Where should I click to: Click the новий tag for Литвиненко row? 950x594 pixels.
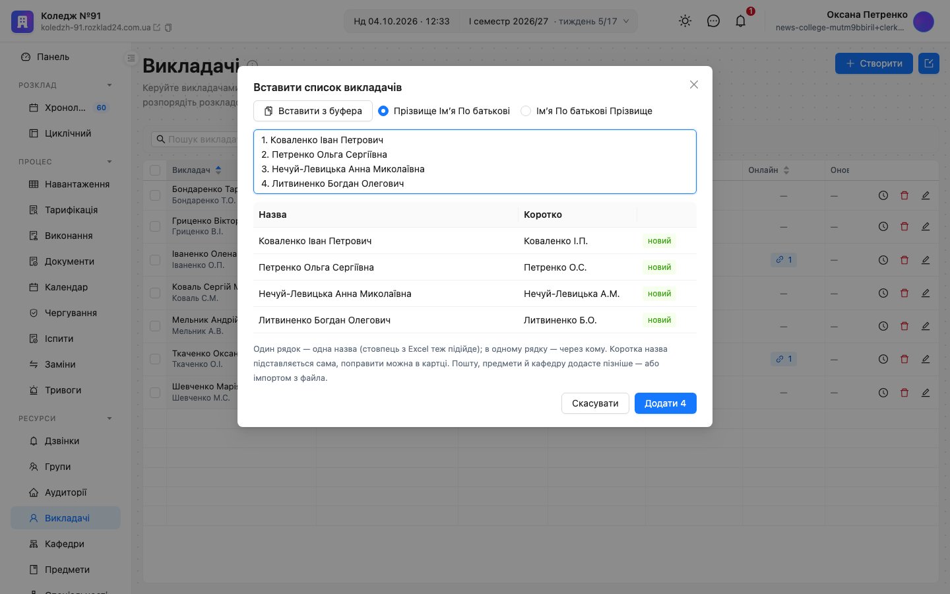pyautogui.click(x=659, y=320)
